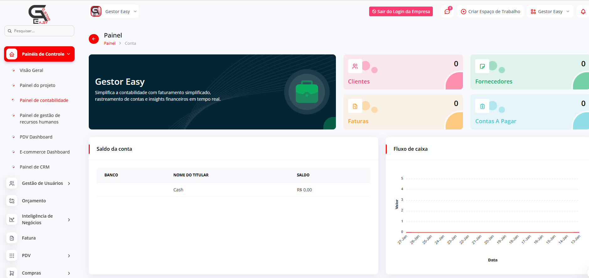Click the Clientes card icon

coord(355,66)
